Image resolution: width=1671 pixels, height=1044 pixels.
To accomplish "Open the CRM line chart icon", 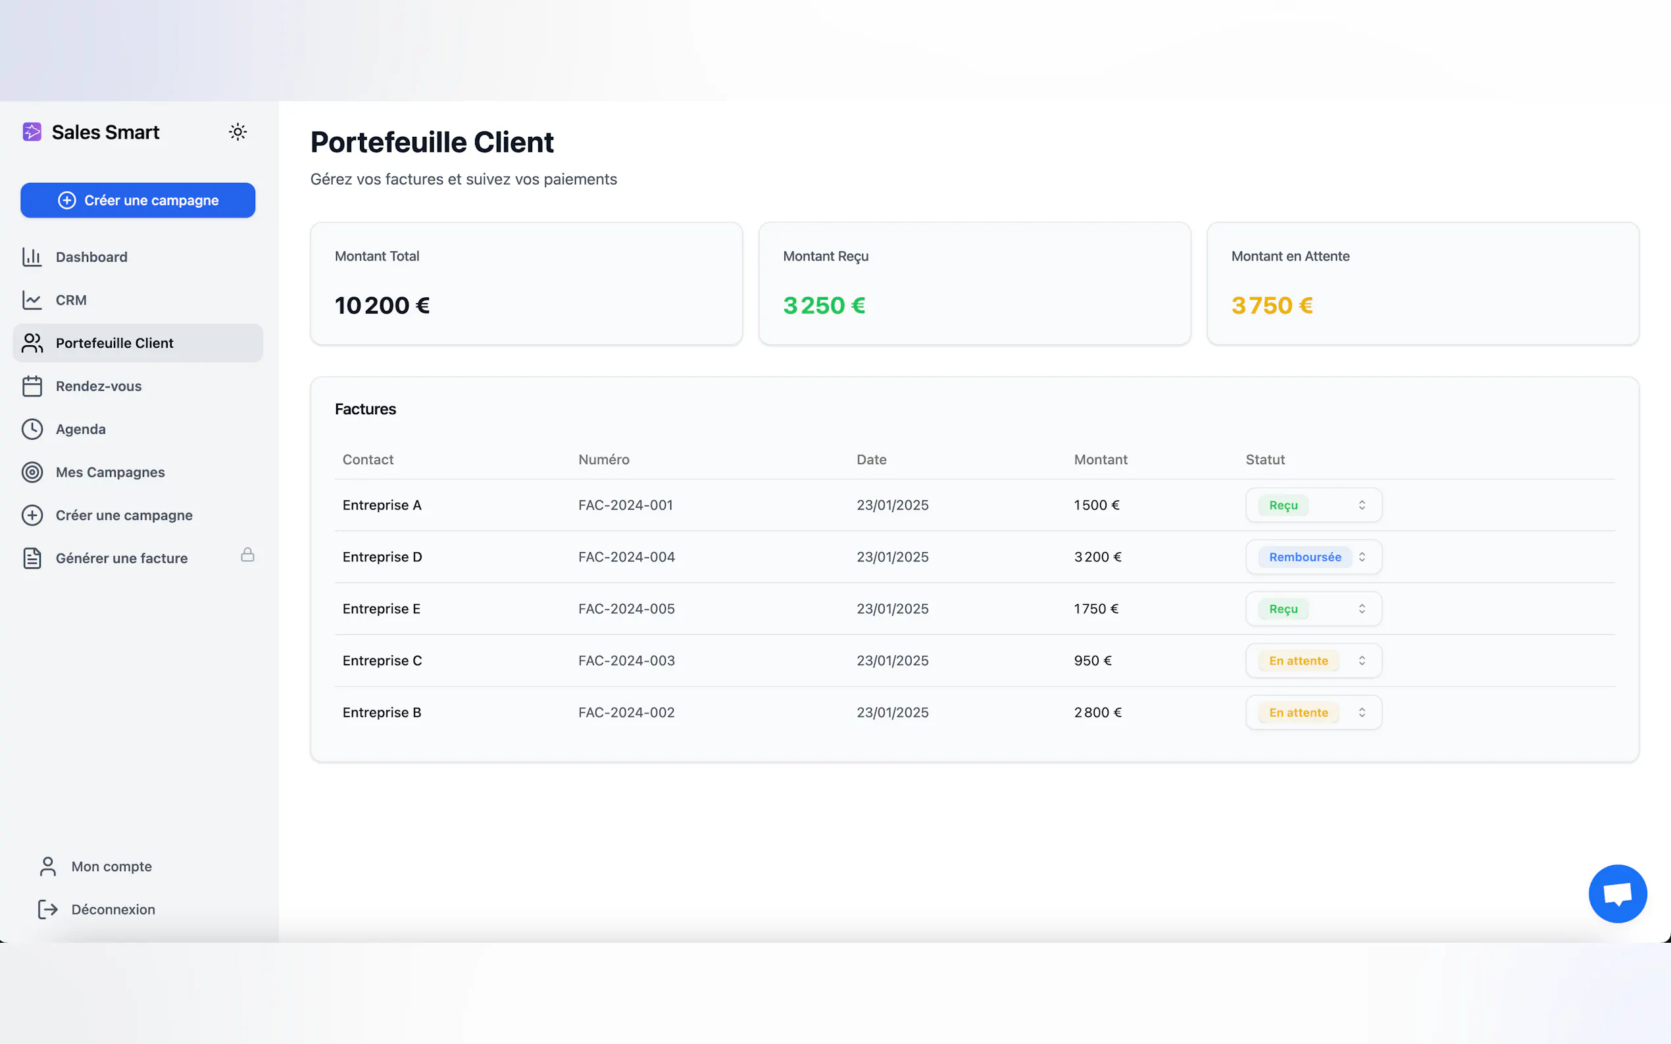I will [x=32, y=300].
